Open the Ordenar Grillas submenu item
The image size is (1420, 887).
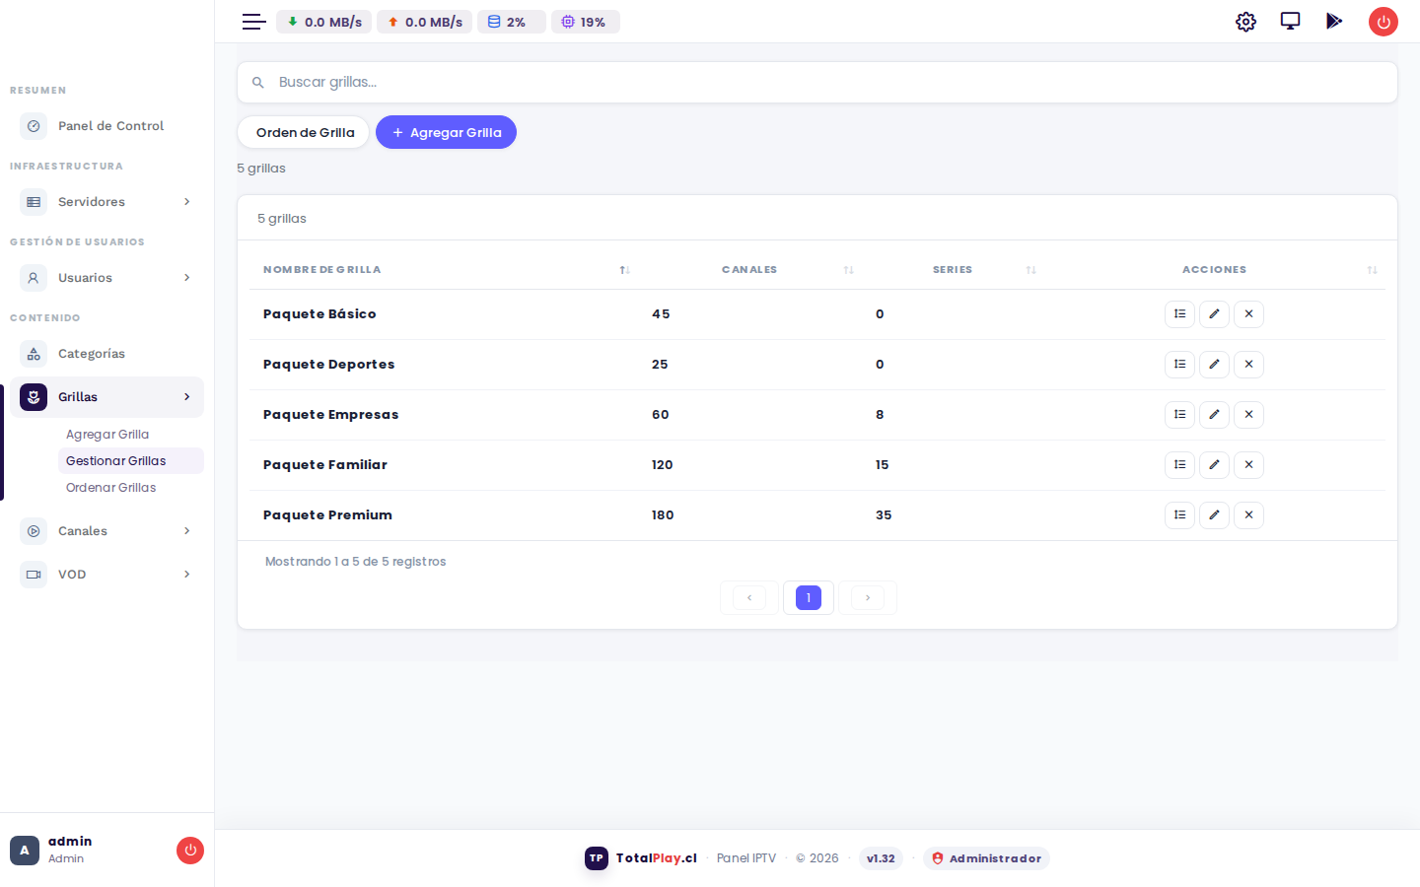coord(110,488)
